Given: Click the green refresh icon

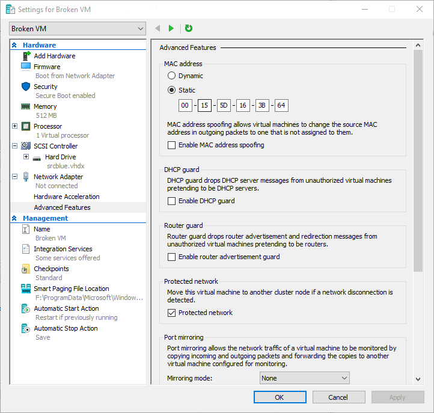Looking at the screenshot, I should point(189,28).
